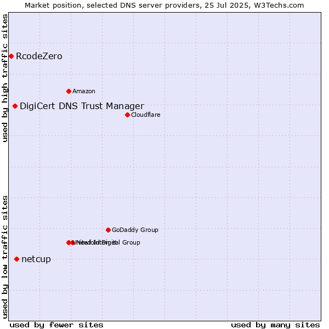Select the DigiCert DNS Trust Manager label
Screen dimensions: 329x329
point(82,106)
